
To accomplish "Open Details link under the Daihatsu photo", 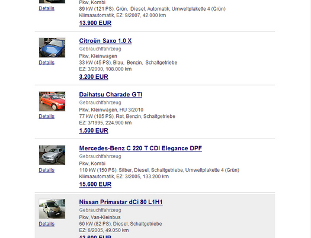I will coord(46,116).
